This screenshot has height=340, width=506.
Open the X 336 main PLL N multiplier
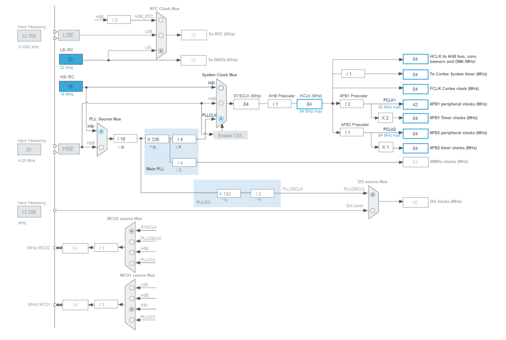point(157,139)
